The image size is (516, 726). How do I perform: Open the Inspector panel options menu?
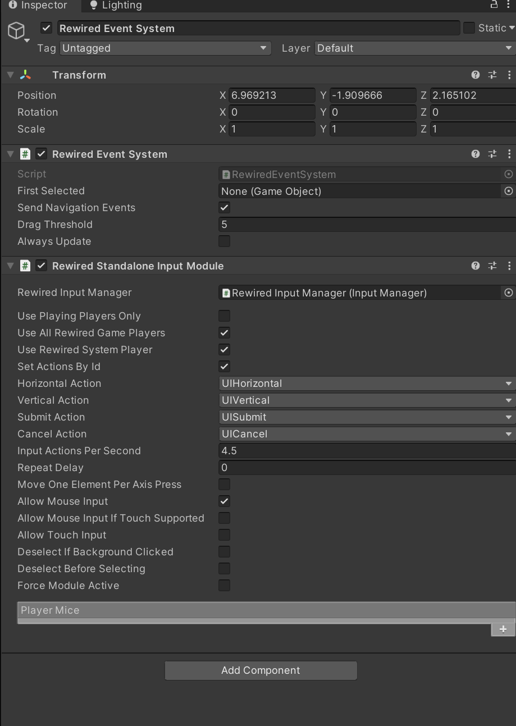point(510,4)
